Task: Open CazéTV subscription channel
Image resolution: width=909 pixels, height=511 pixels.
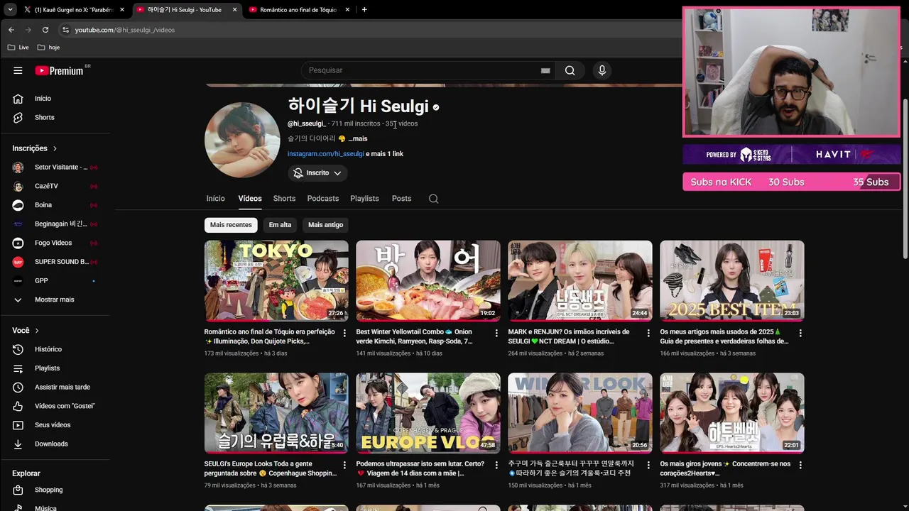Action: [x=55, y=186]
